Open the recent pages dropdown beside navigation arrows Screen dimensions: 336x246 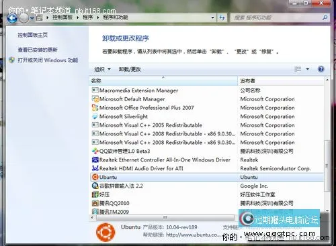click(x=32, y=18)
